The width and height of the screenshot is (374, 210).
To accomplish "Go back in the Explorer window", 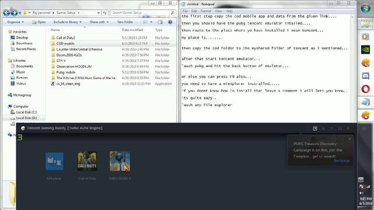I will pyautogui.click(x=6, y=13).
